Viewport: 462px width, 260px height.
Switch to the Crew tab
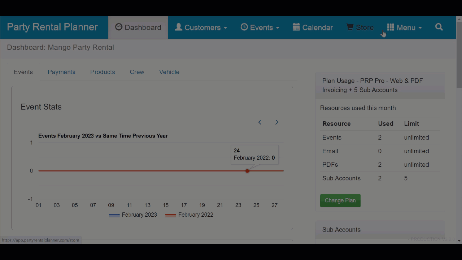(137, 72)
